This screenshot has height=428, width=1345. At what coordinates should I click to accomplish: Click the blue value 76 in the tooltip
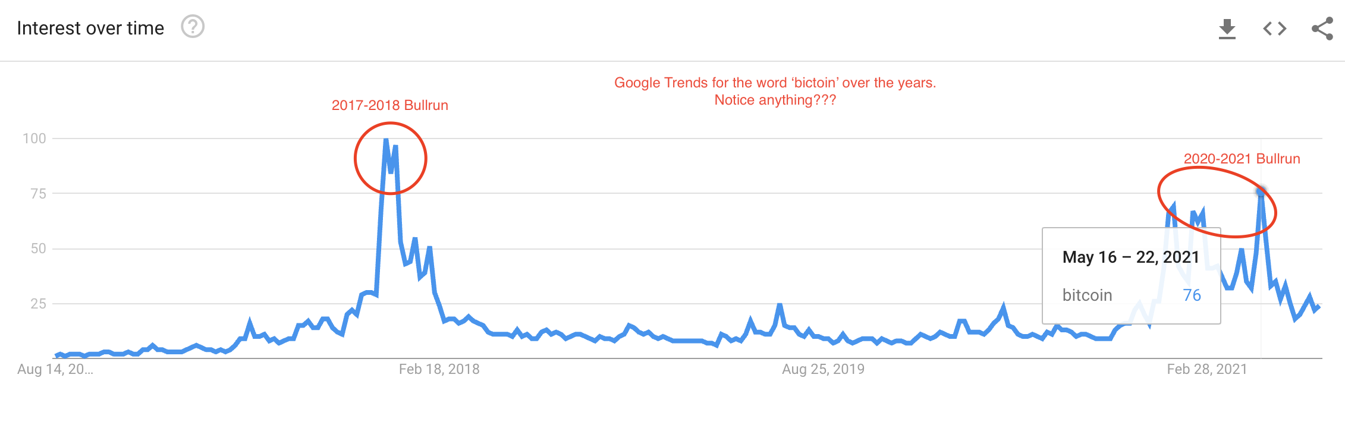(x=1192, y=295)
